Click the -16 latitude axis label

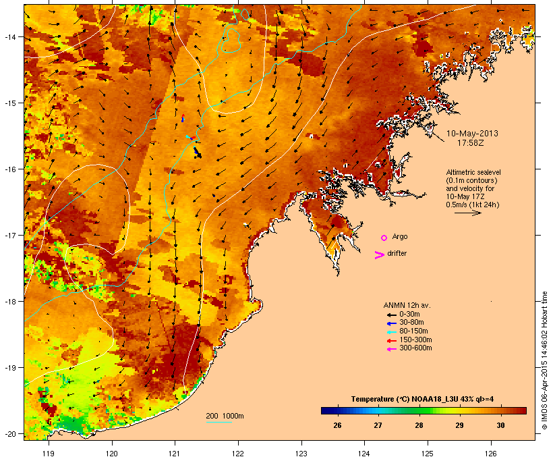click(x=9, y=169)
